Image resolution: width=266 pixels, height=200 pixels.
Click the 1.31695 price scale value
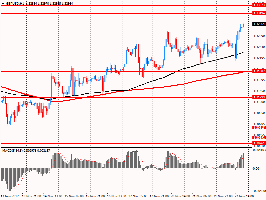click(259, 80)
